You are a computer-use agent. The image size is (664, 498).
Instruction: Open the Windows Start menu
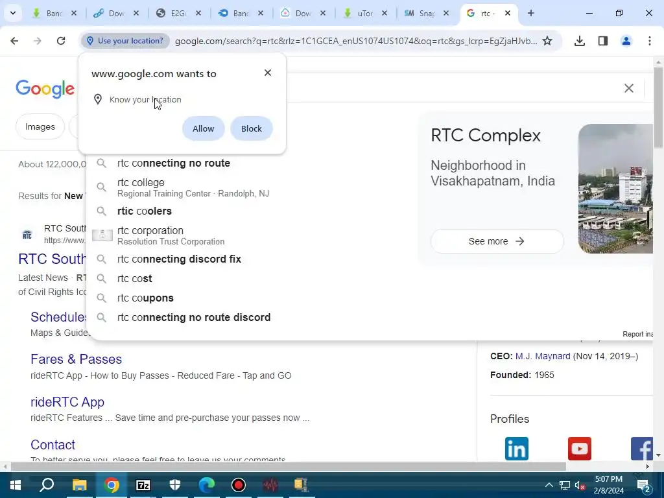click(16, 485)
